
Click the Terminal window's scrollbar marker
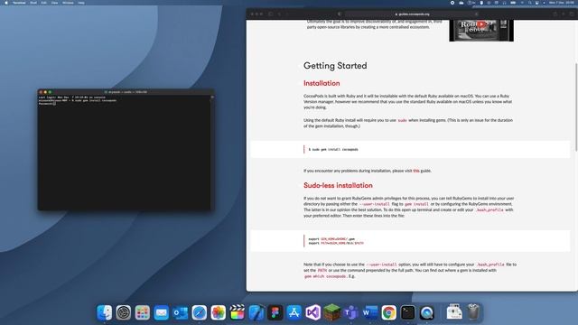tap(212, 97)
